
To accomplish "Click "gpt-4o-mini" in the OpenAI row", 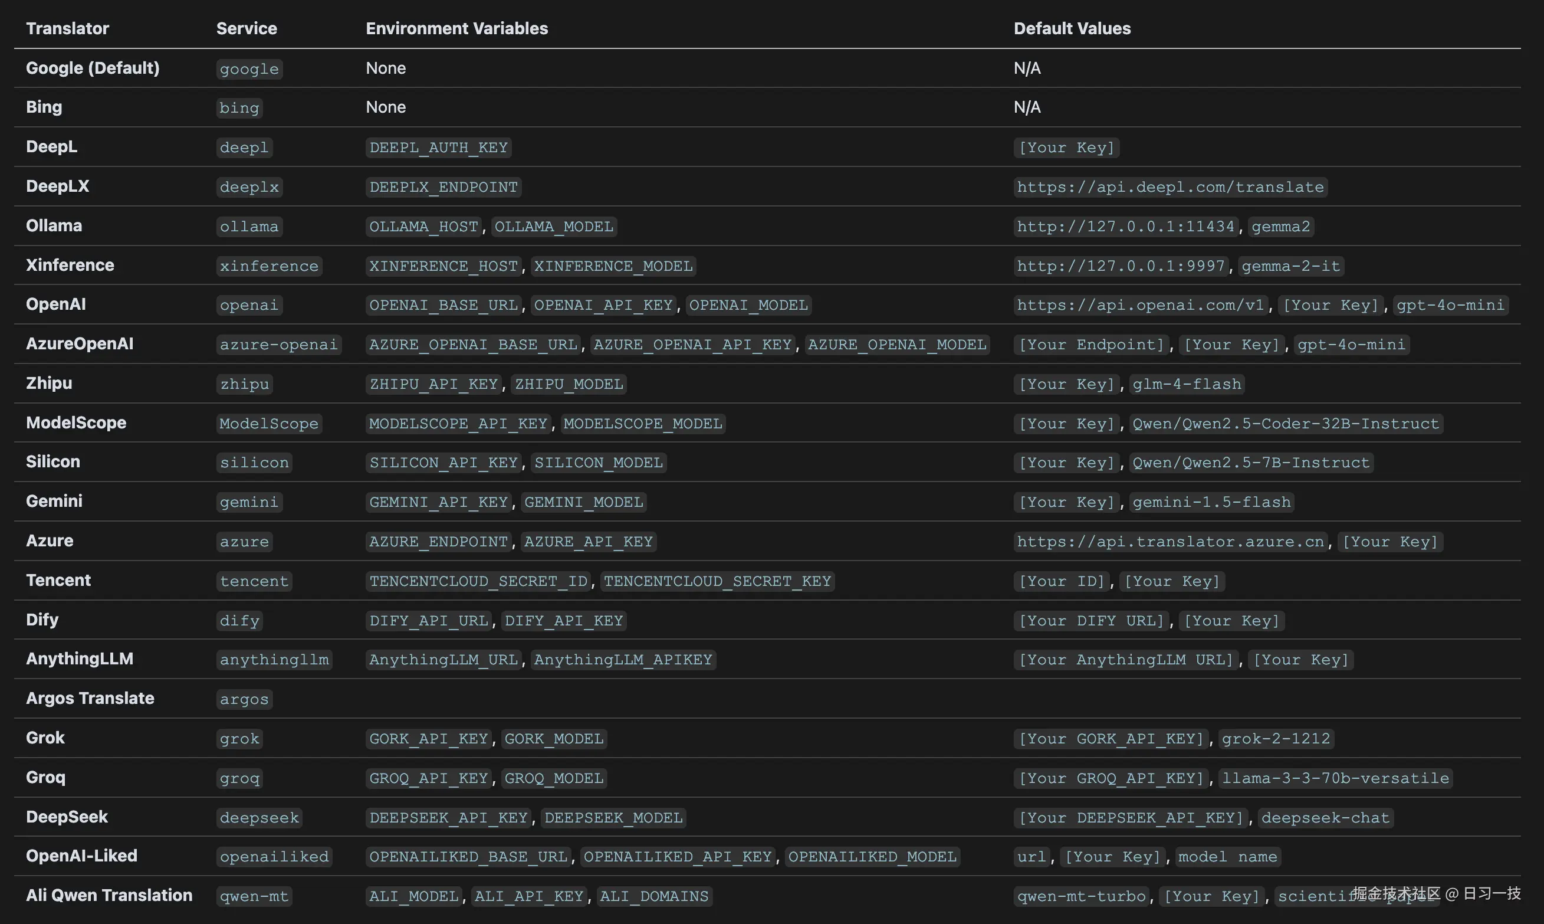I will pyautogui.click(x=1450, y=305).
